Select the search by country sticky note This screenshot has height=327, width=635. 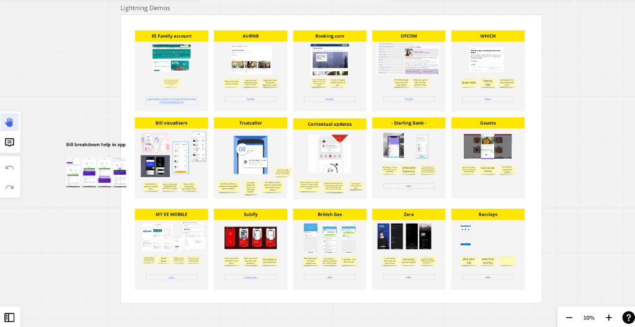pyautogui.click(x=487, y=261)
